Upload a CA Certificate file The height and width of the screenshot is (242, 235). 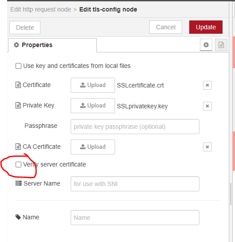[x=93, y=147]
